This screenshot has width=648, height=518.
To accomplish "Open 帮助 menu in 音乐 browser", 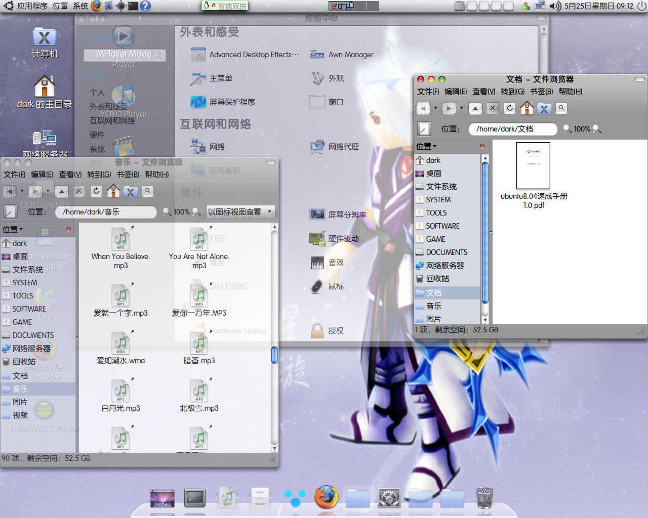I will pos(157,175).
